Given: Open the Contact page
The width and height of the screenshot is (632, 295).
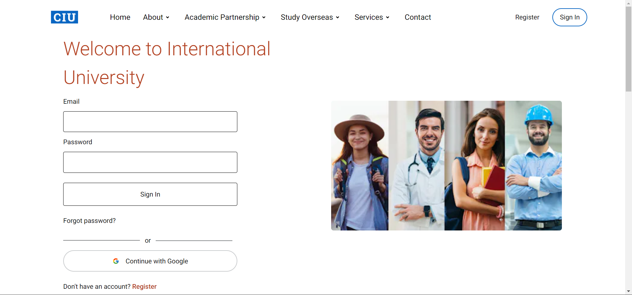Looking at the screenshot, I should click(418, 17).
